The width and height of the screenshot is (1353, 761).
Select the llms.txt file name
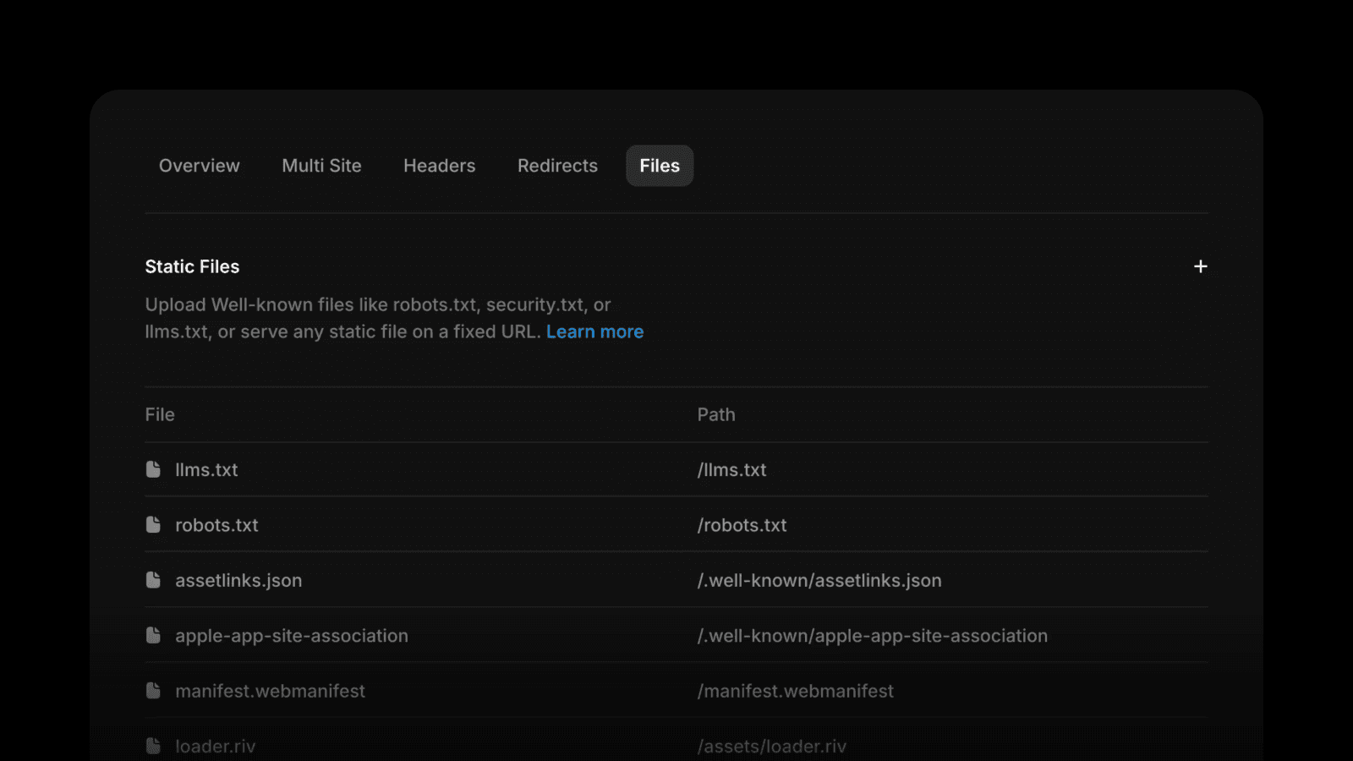pyautogui.click(x=206, y=470)
